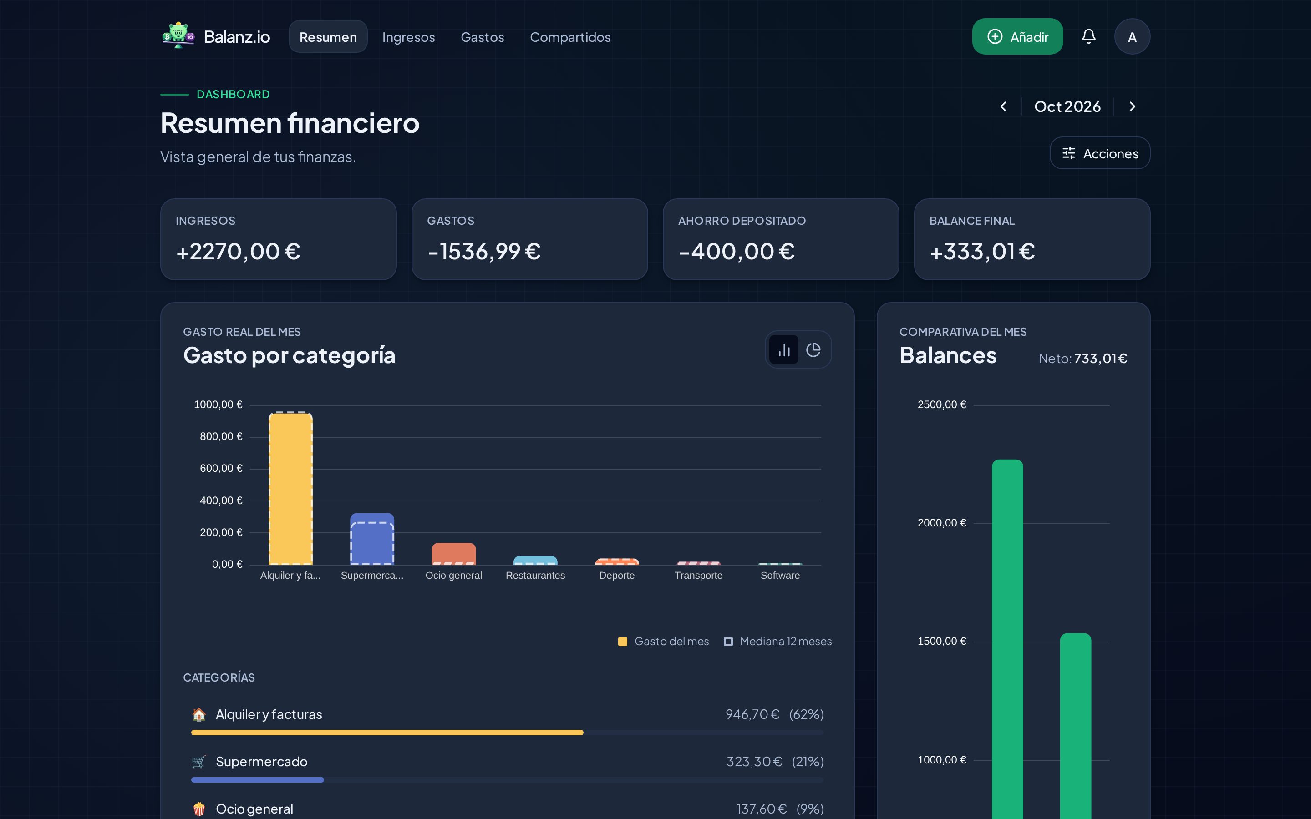Switch chart to pie view
Image resolution: width=1311 pixels, height=819 pixels.
[x=813, y=349]
